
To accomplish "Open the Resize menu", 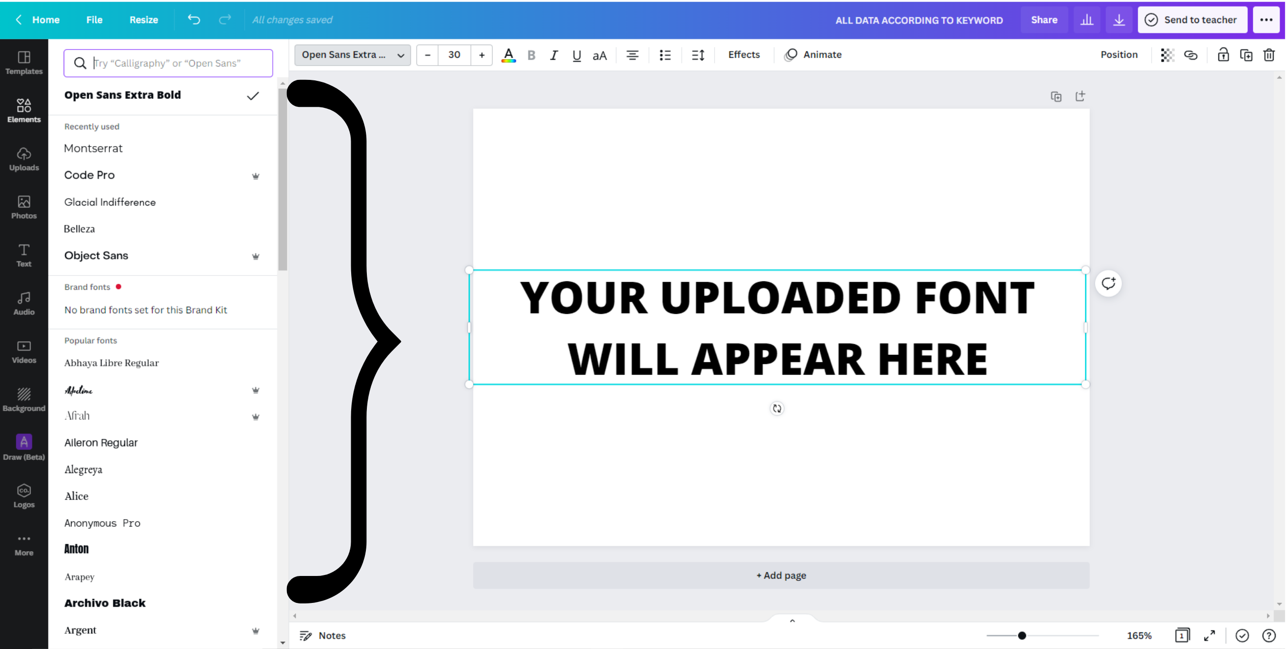I will pyautogui.click(x=144, y=20).
